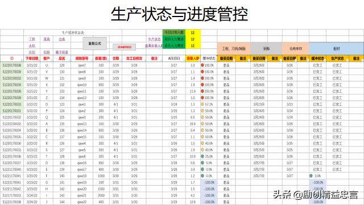Follow the purple 采购 link
The width and height of the screenshot is (364, 205).
click(47, 39)
